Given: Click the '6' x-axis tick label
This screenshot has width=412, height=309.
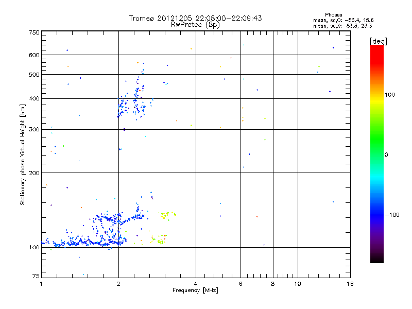Looking at the screenshot, I should pyautogui.click(x=241, y=284).
